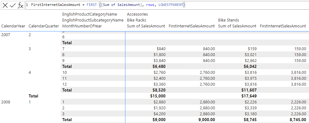The width and height of the screenshot is (309, 123).
Task: Click EnglishProductCategoryName header label
Action: click(x=90, y=14)
